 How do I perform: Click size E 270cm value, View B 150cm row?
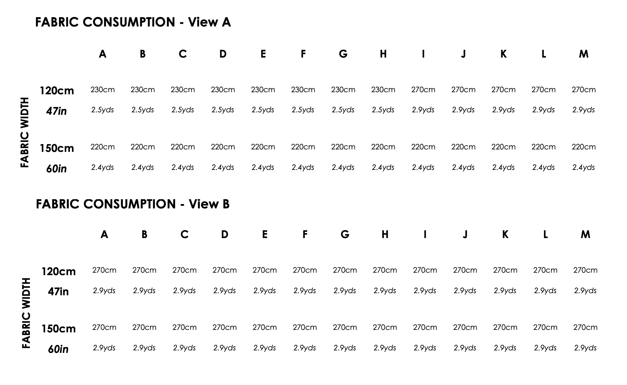click(x=264, y=327)
